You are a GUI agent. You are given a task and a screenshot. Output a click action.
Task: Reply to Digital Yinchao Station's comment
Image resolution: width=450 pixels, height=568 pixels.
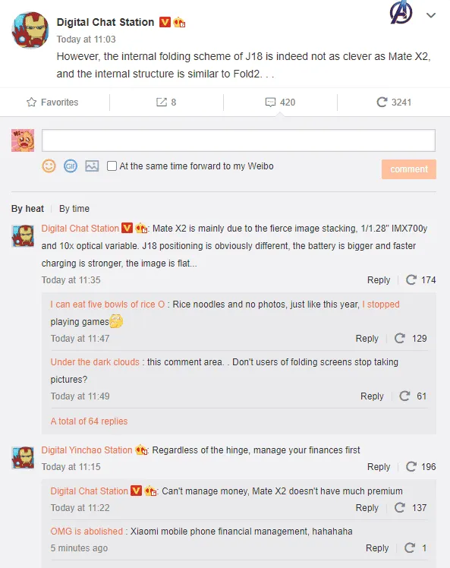pos(379,466)
